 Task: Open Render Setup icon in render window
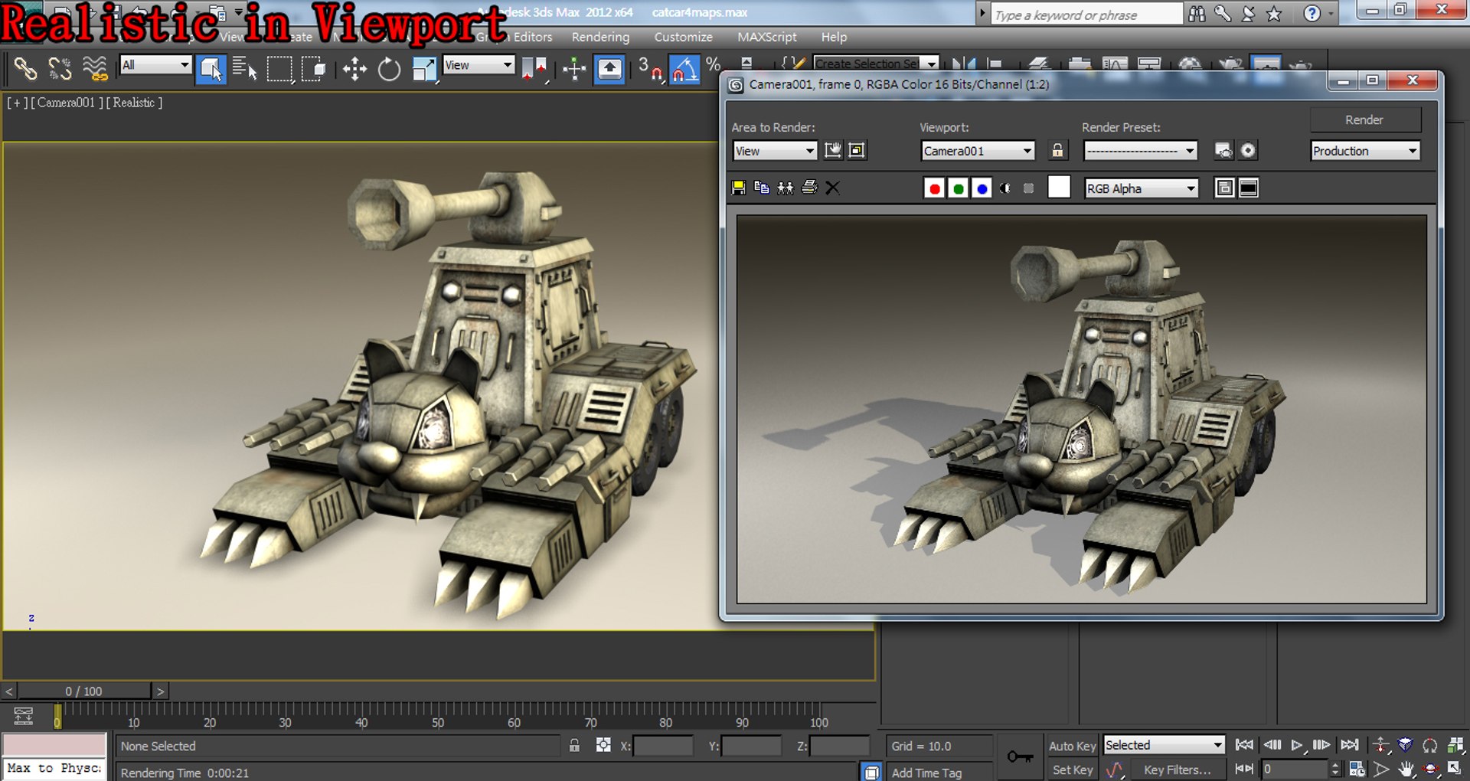[x=1223, y=151]
